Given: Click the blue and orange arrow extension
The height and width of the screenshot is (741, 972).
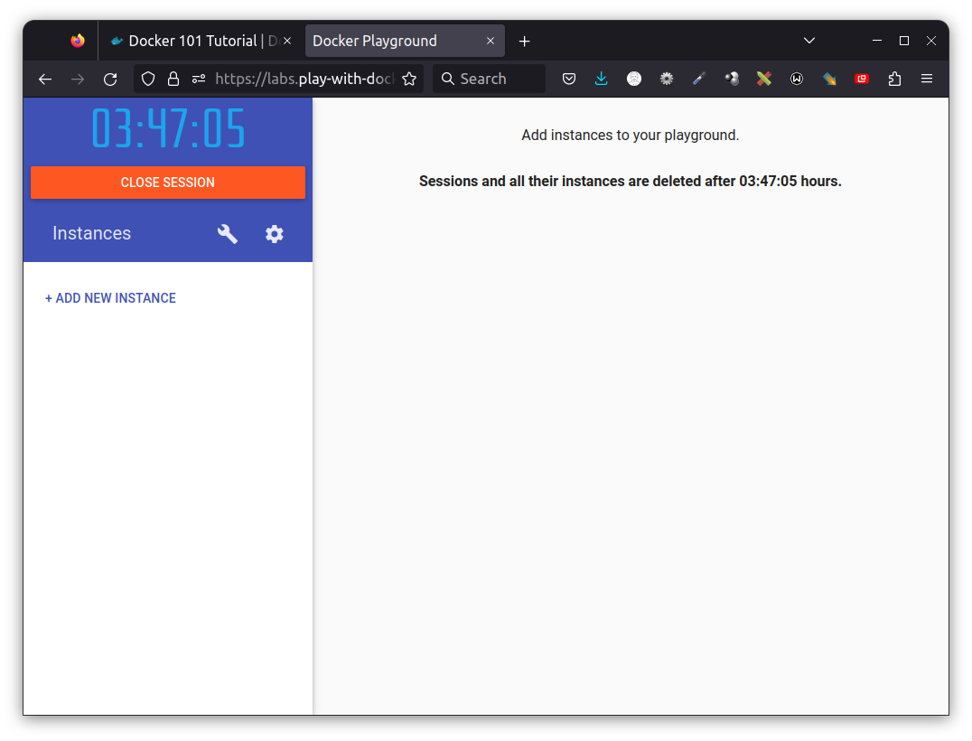Looking at the screenshot, I should click(x=829, y=79).
